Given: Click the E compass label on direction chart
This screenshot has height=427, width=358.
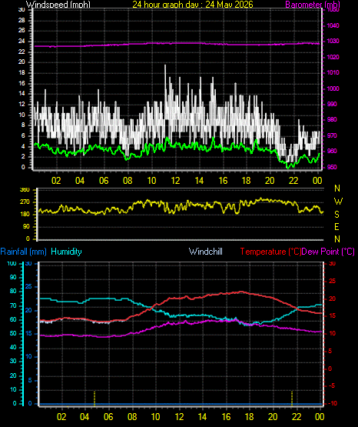Looking at the screenshot, I should (336, 226).
